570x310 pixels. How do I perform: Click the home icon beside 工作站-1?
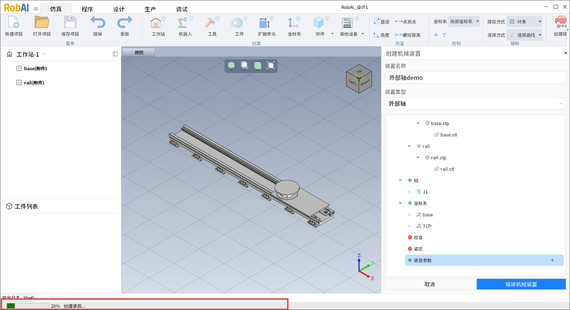pyautogui.click(x=9, y=54)
